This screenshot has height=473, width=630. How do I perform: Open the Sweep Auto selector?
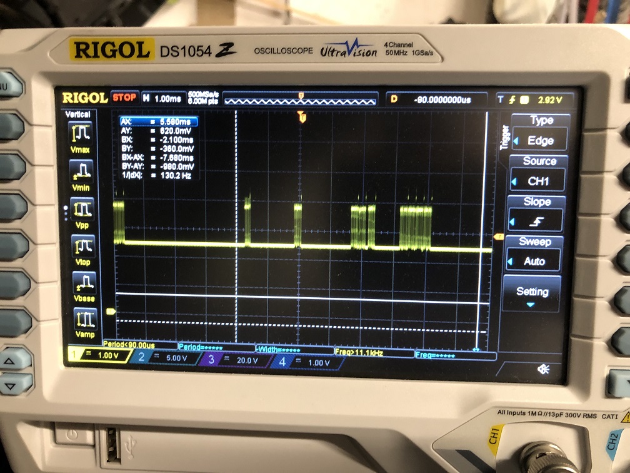click(534, 253)
